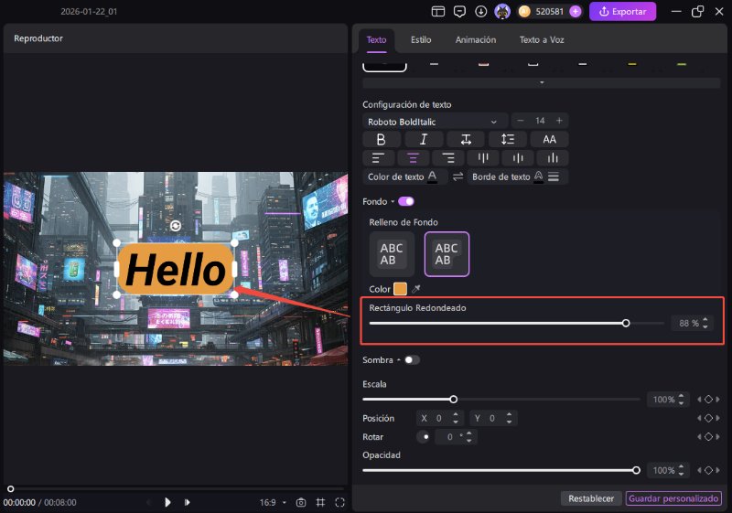Viewport: 732px width, 513px height.
Task: Toggle bold text formatting
Action: 382,139
